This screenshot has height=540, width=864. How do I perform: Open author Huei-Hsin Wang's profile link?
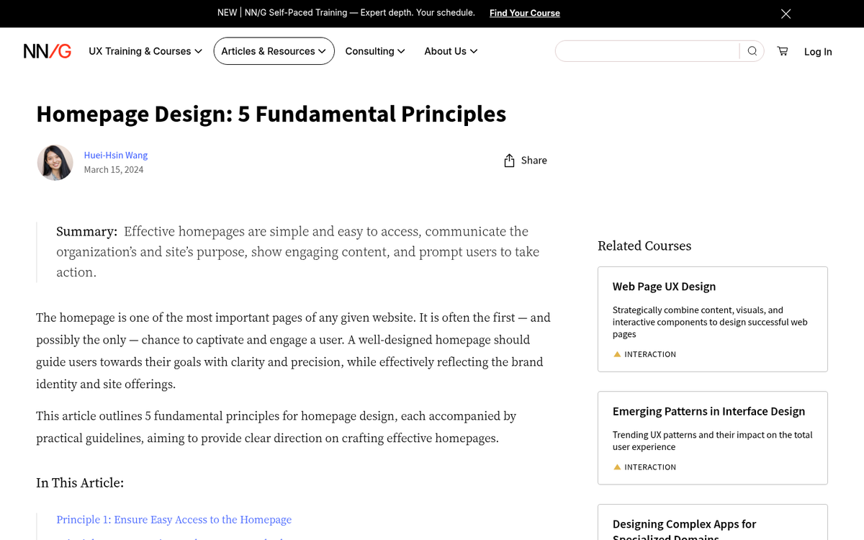115,155
